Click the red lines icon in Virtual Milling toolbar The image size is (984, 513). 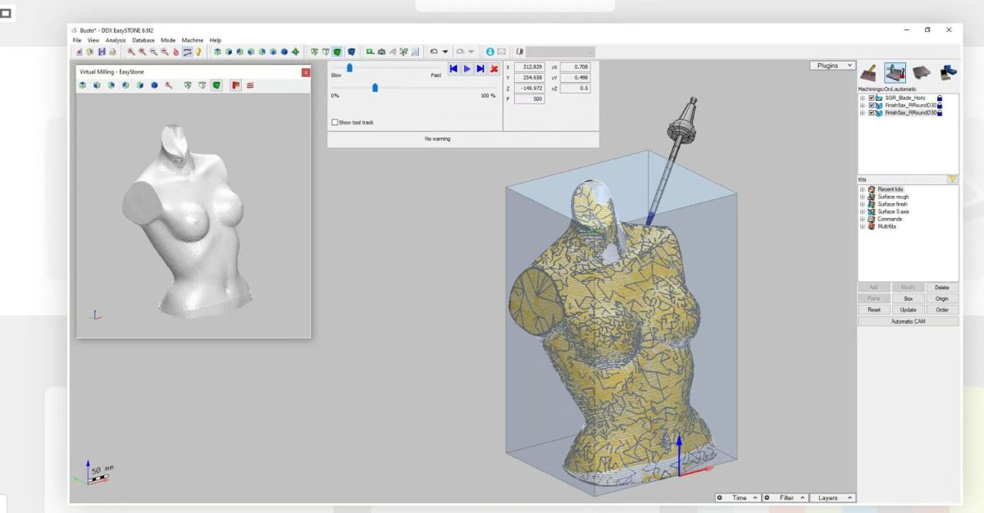click(250, 84)
